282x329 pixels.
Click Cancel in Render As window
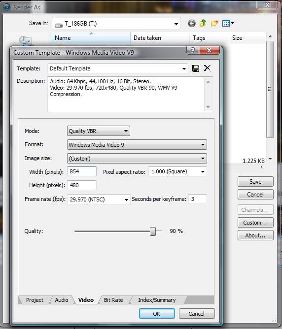(255, 194)
